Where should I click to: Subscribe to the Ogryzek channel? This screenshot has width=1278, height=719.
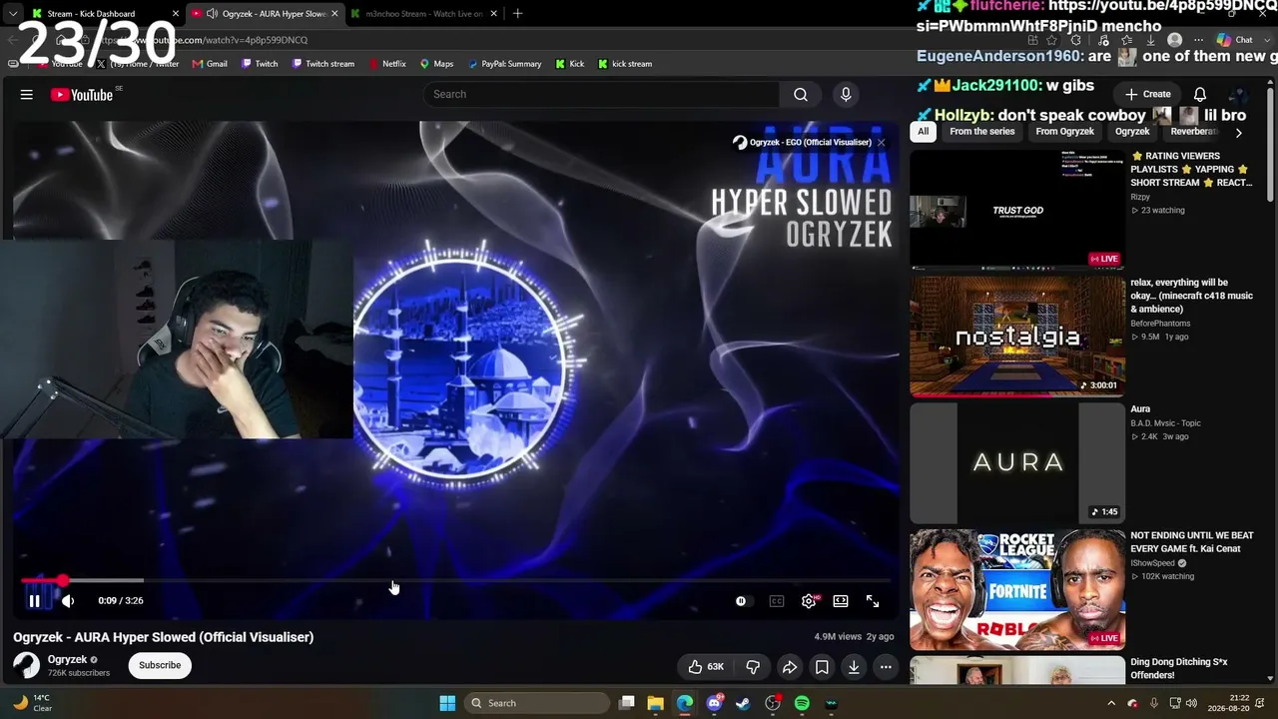[x=160, y=665]
